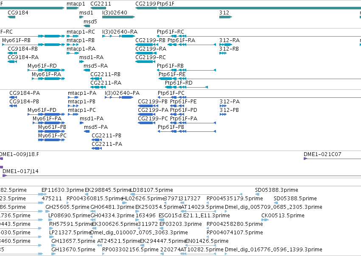Click the msd5-RA transcript label
361x256 pixels.
point(95,66)
